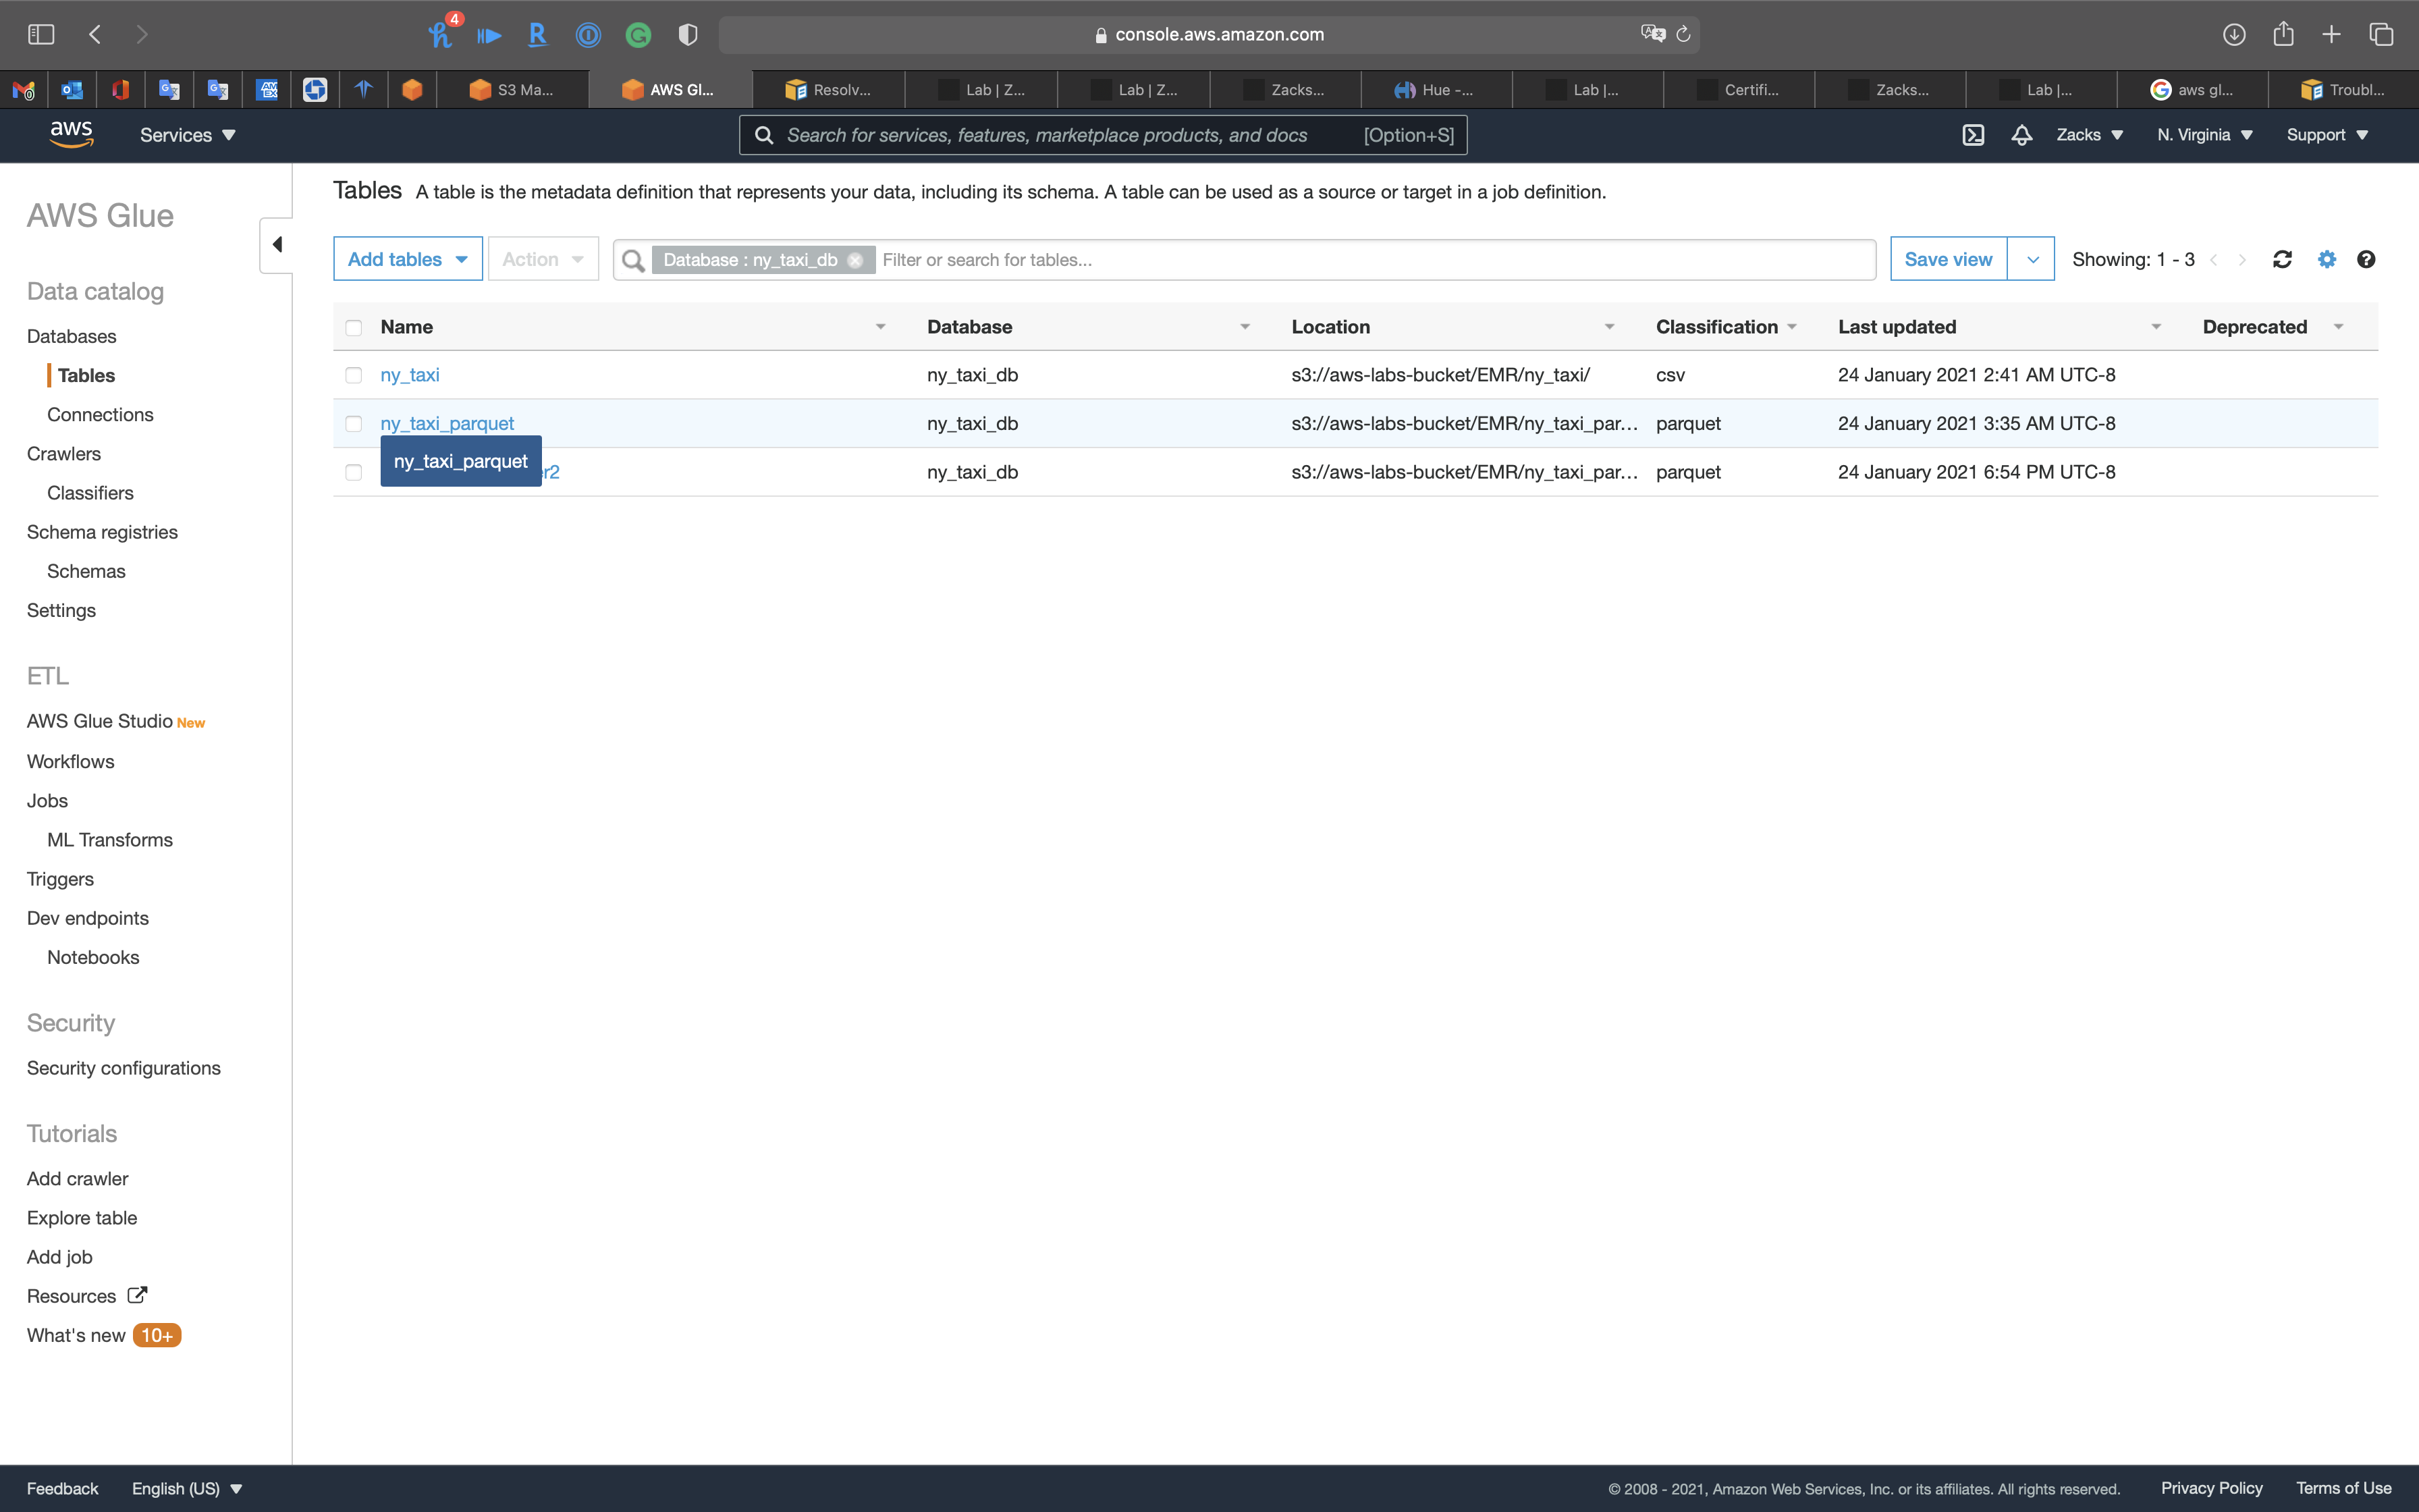
Task: Open AWS CloudShell icon
Action: (1972, 135)
